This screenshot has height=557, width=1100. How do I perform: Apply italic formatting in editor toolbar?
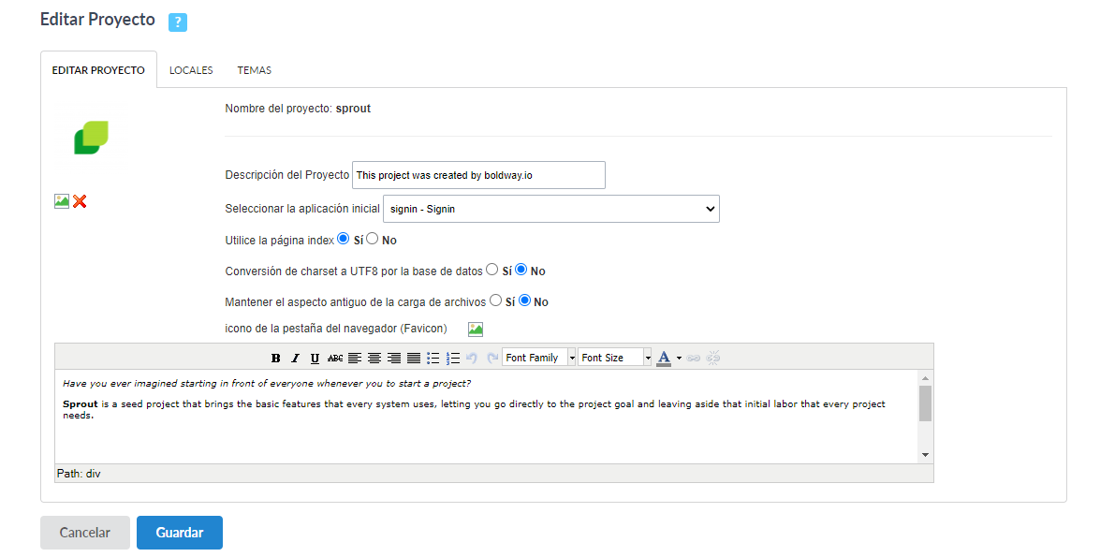click(295, 358)
